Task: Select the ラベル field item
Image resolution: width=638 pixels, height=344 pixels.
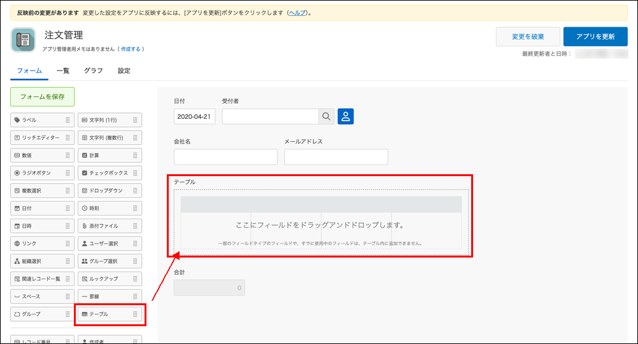Action: point(42,120)
